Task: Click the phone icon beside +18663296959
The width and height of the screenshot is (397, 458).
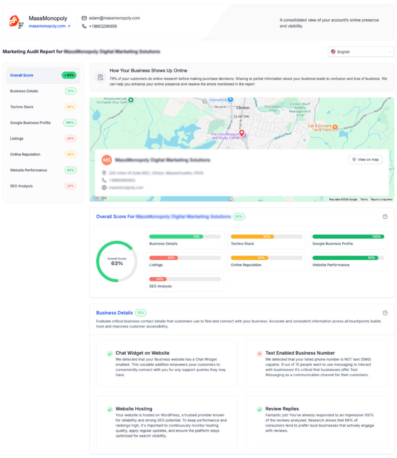Action: (84, 26)
